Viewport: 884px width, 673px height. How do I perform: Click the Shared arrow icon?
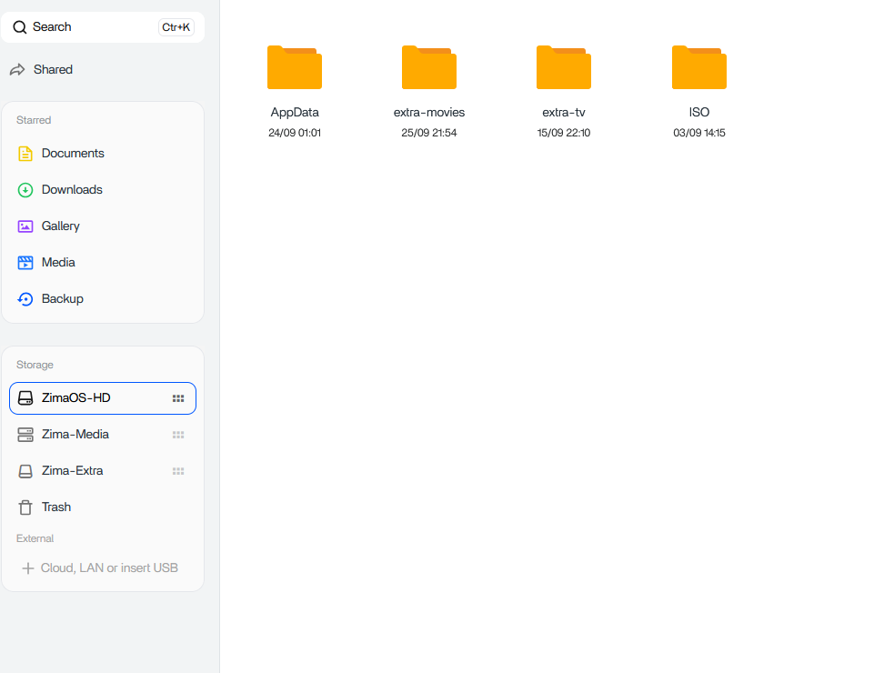click(17, 70)
